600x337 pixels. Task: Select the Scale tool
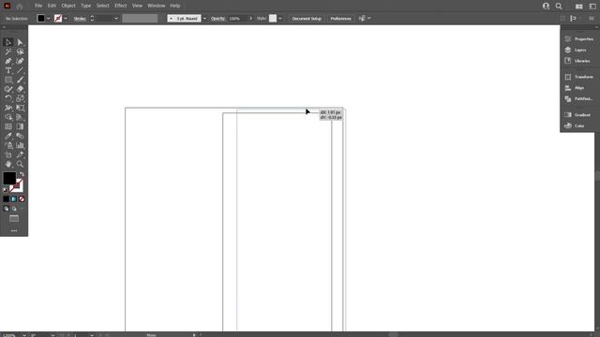click(x=20, y=98)
